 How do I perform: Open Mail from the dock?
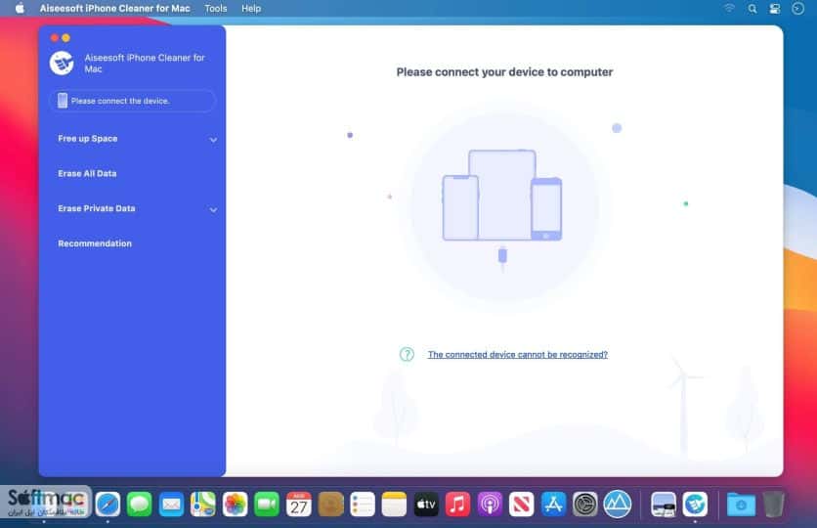(171, 504)
